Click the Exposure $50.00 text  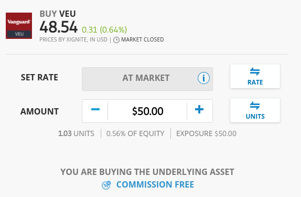[x=207, y=133]
